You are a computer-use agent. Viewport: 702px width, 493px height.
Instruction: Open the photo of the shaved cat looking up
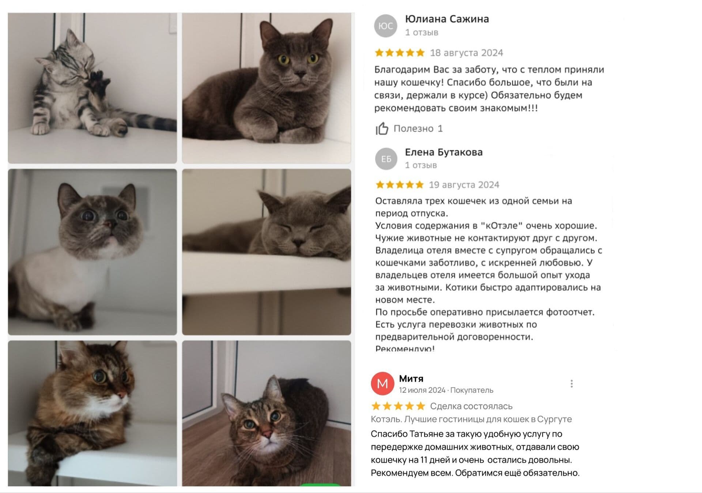pos(93,252)
